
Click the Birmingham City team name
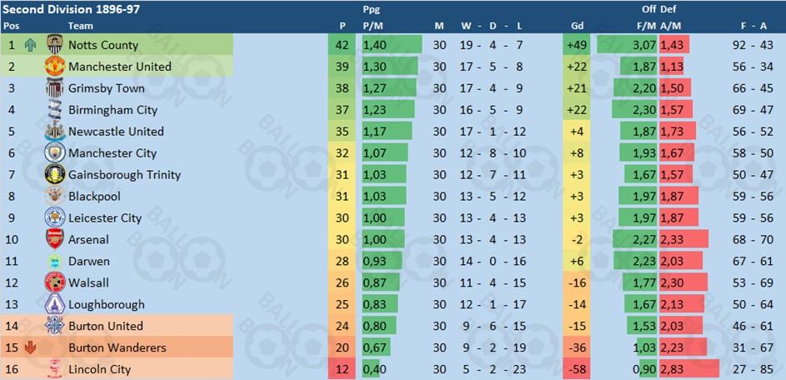coord(113,110)
